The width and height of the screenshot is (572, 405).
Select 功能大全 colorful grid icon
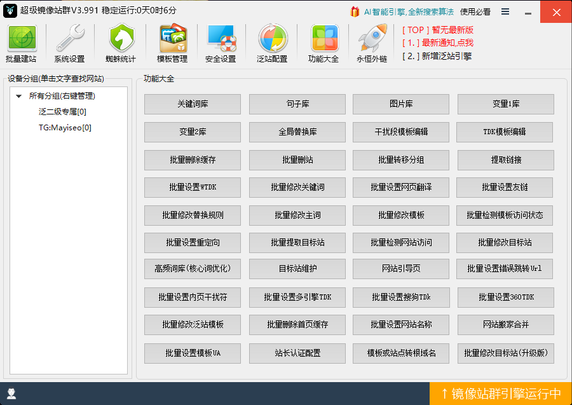[324, 38]
